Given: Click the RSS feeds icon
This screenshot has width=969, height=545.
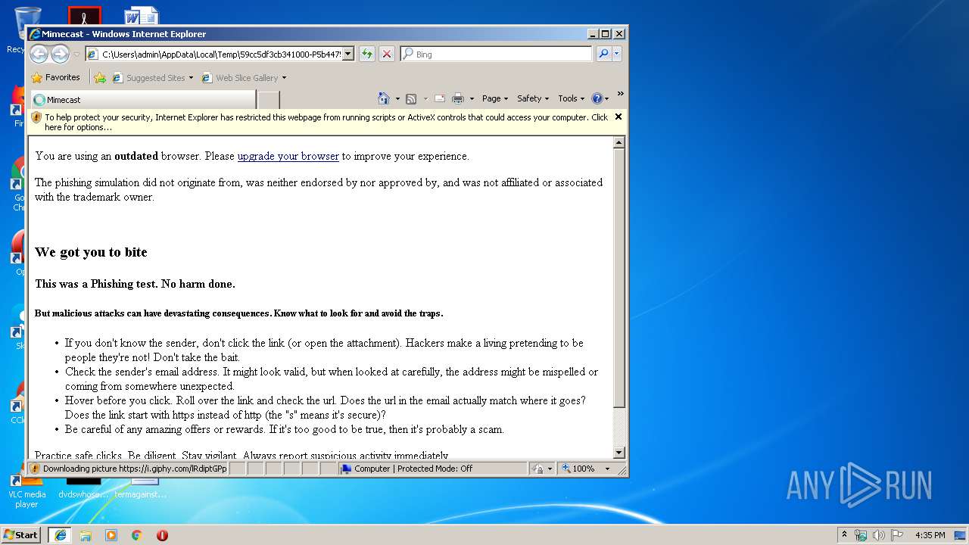Looking at the screenshot, I should [x=411, y=98].
